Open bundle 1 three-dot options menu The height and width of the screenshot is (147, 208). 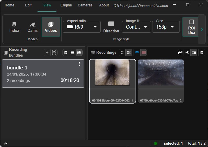79,64
